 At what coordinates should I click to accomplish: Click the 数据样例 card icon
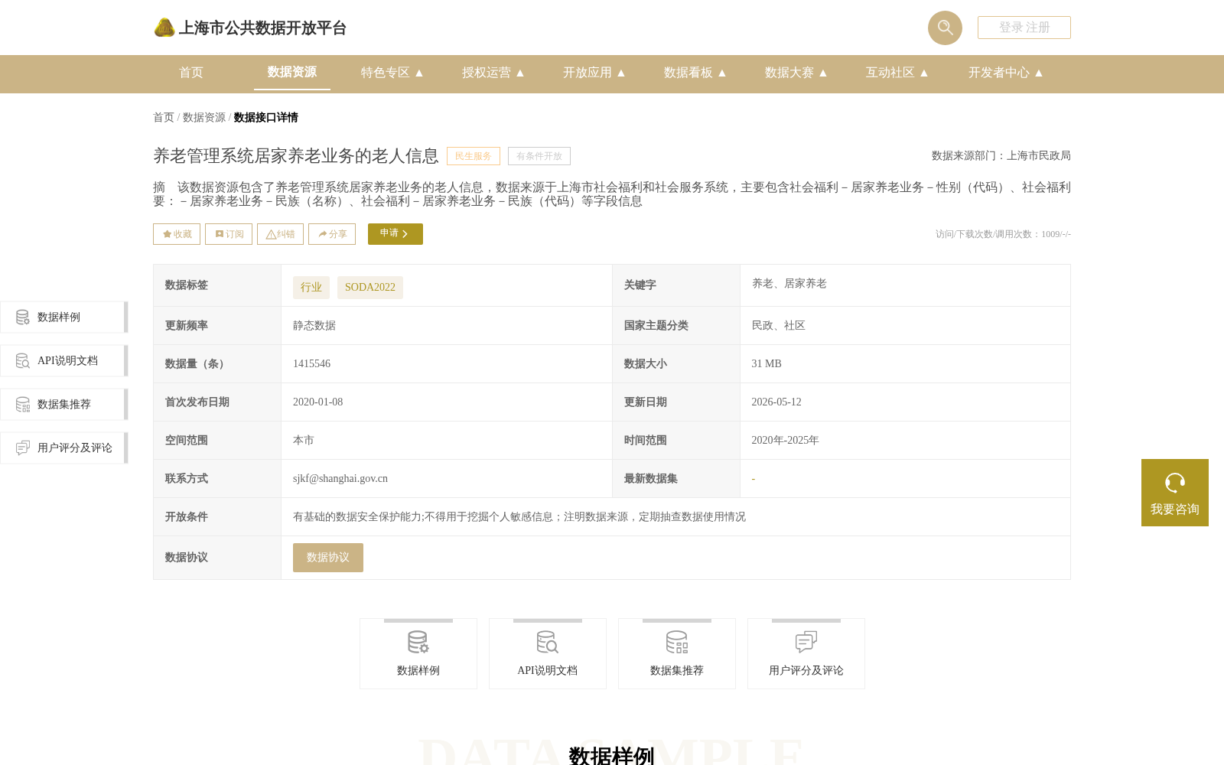[x=418, y=642]
